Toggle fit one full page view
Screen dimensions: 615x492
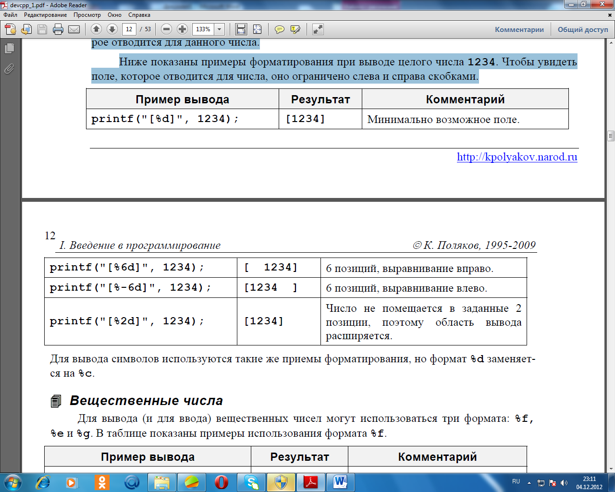pyautogui.click(x=258, y=29)
